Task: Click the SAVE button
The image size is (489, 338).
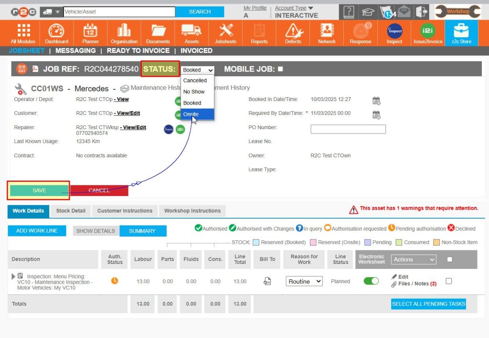Action: click(x=38, y=190)
